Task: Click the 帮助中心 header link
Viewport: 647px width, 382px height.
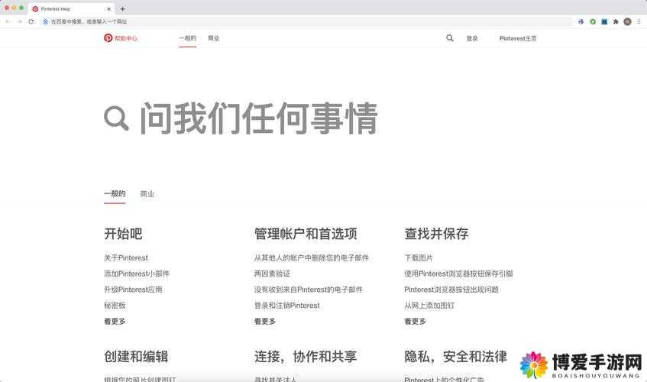Action: (126, 38)
